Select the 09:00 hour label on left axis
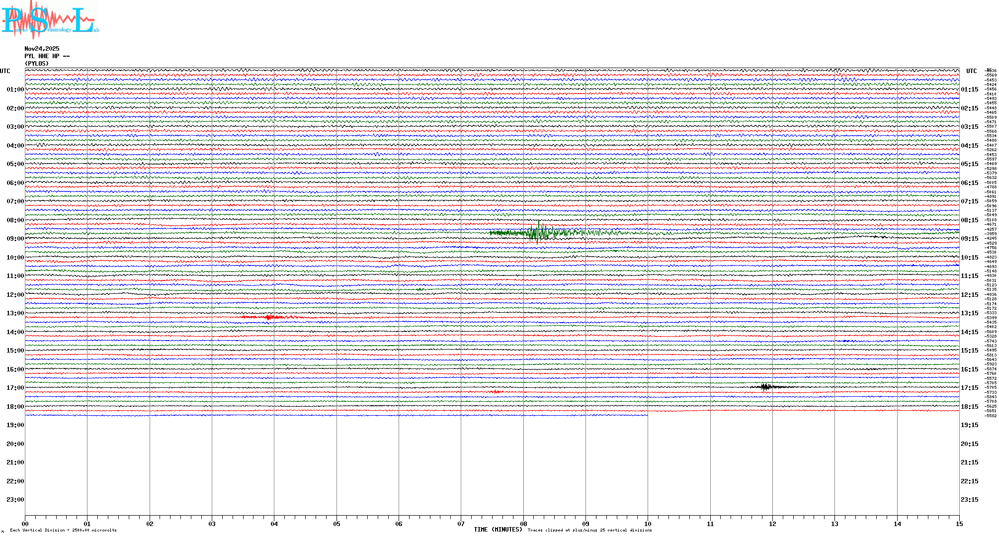Image resolution: width=999 pixels, height=537 pixels. click(x=15, y=239)
